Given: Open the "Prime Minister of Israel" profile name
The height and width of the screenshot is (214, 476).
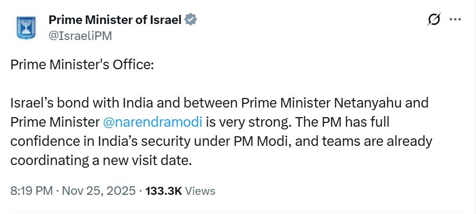Looking at the screenshot, I should pyautogui.click(x=115, y=21).
